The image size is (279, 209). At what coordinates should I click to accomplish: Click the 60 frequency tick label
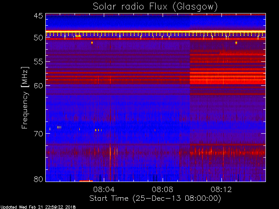[38, 85]
